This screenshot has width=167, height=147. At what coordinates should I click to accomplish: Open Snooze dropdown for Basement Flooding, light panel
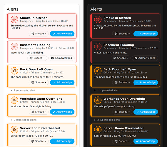(37, 58)
